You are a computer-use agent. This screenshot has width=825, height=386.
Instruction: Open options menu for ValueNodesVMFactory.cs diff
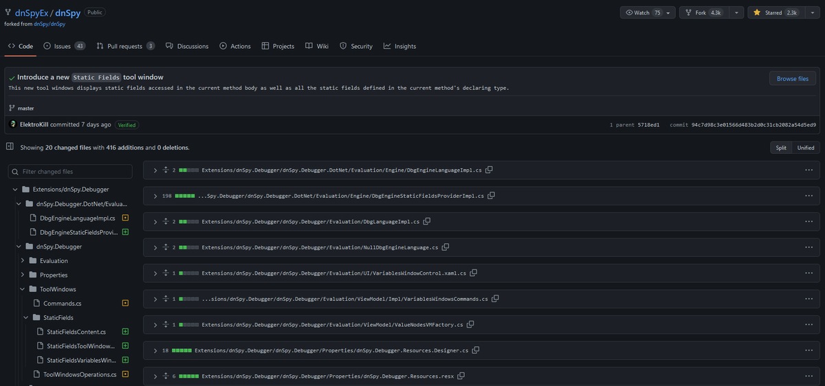pyautogui.click(x=808, y=324)
